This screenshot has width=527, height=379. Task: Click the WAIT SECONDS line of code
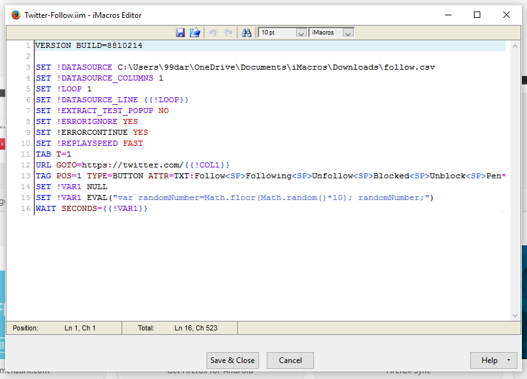[x=91, y=209]
